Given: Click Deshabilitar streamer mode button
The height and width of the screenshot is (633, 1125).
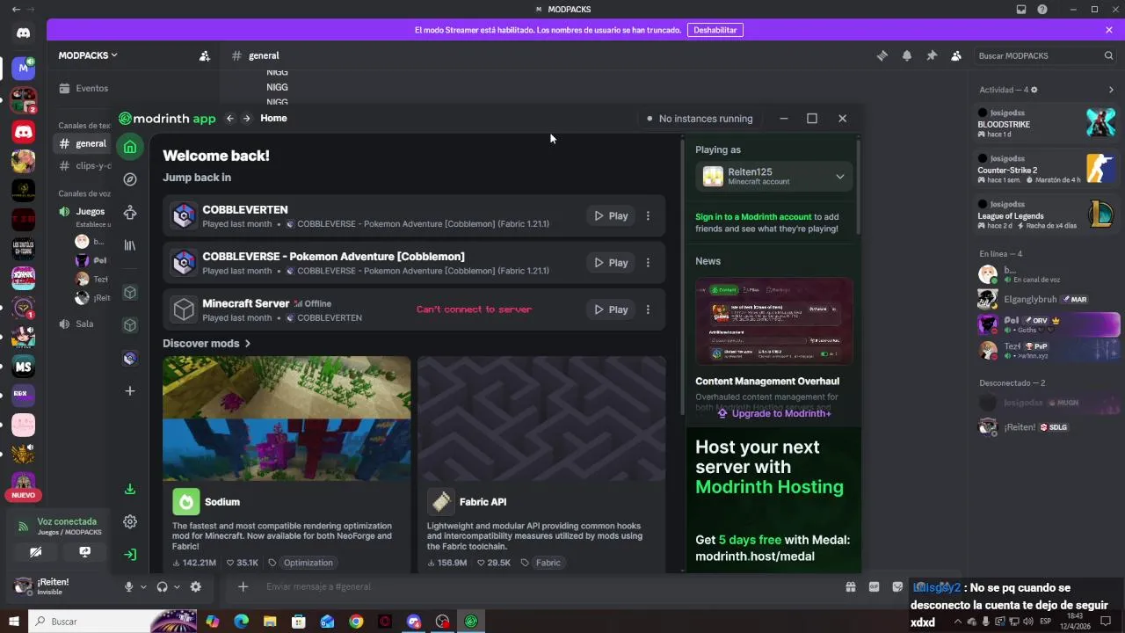Looking at the screenshot, I should (x=715, y=30).
